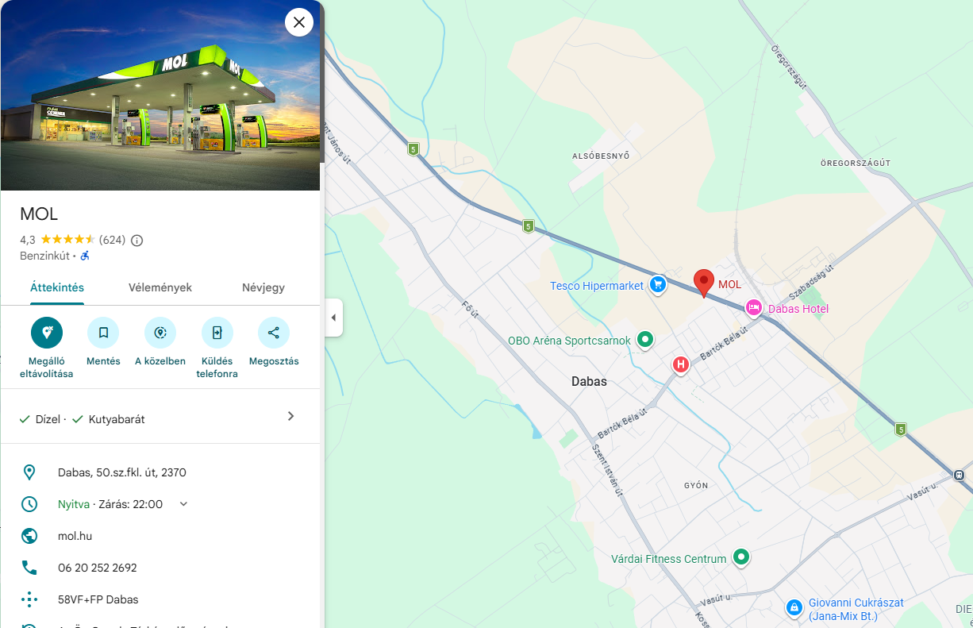Click the Dabas Hotel pink bed marker
The width and height of the screenshot is (973, 628).
(x=753, y=307)
